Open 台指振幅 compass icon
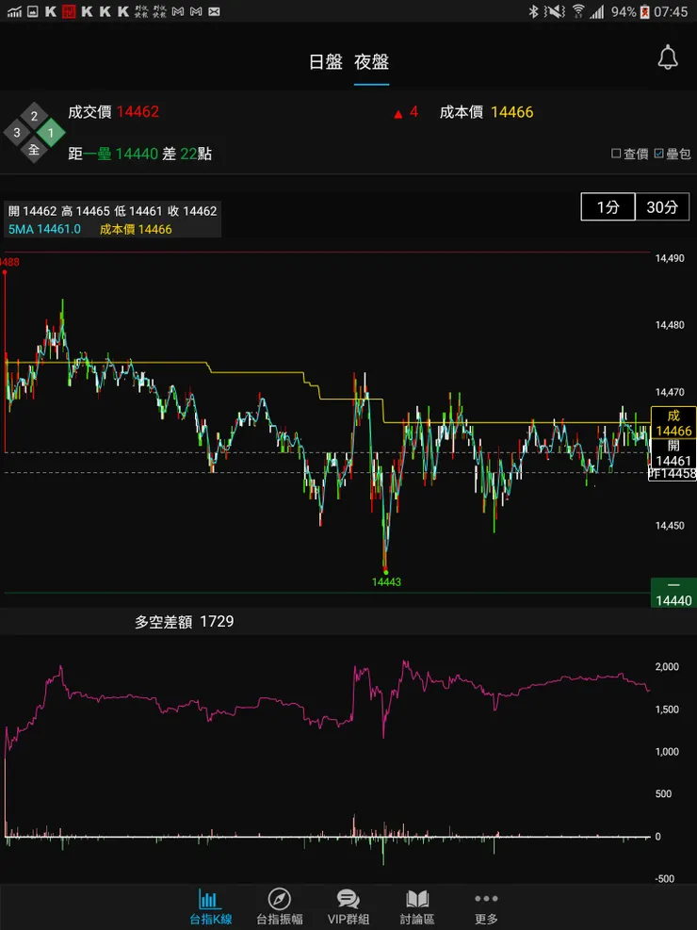Screen dimensions: 697x930 click(x=279, y=907)
